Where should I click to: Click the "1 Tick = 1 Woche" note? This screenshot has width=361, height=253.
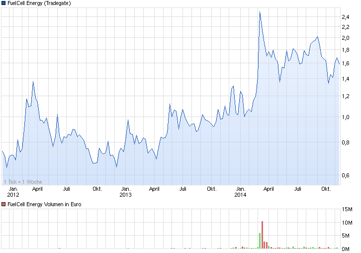(23, 182)
